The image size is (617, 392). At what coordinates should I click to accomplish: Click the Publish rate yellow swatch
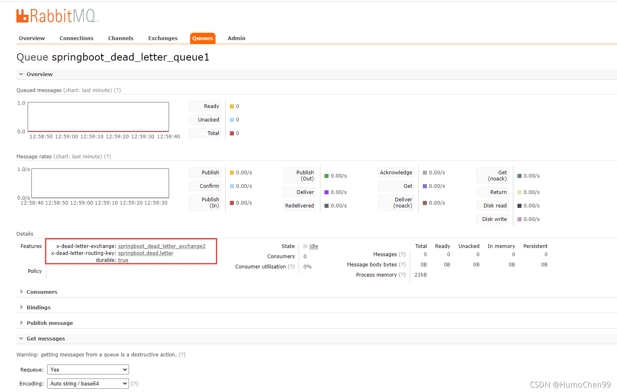(232, 173)
